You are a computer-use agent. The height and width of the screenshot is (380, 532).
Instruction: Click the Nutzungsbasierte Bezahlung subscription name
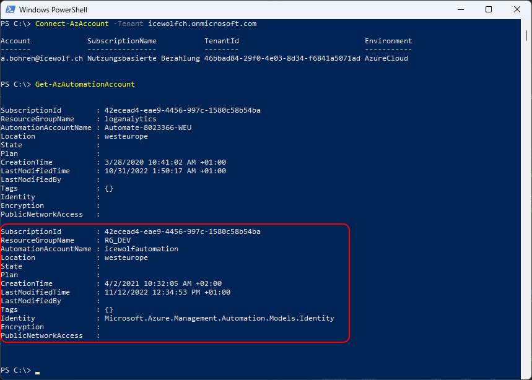144,58
